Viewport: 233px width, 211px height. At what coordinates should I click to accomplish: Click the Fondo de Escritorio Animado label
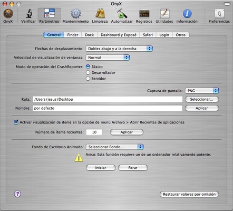(x=57, y=147)
